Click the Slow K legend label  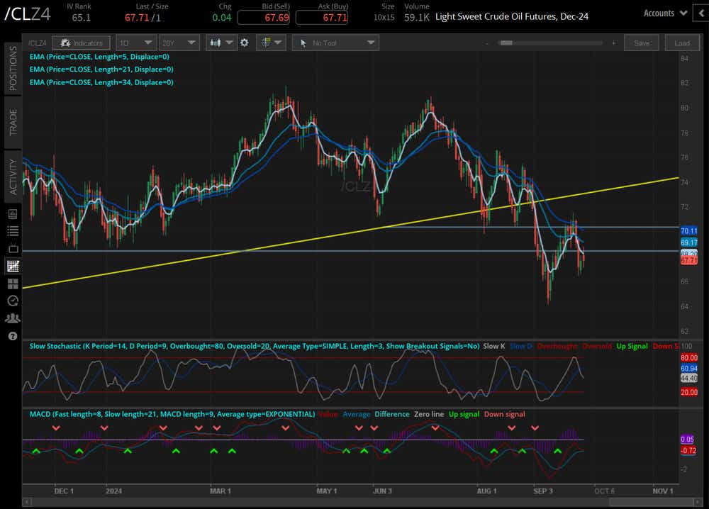(x=493, y=346)
